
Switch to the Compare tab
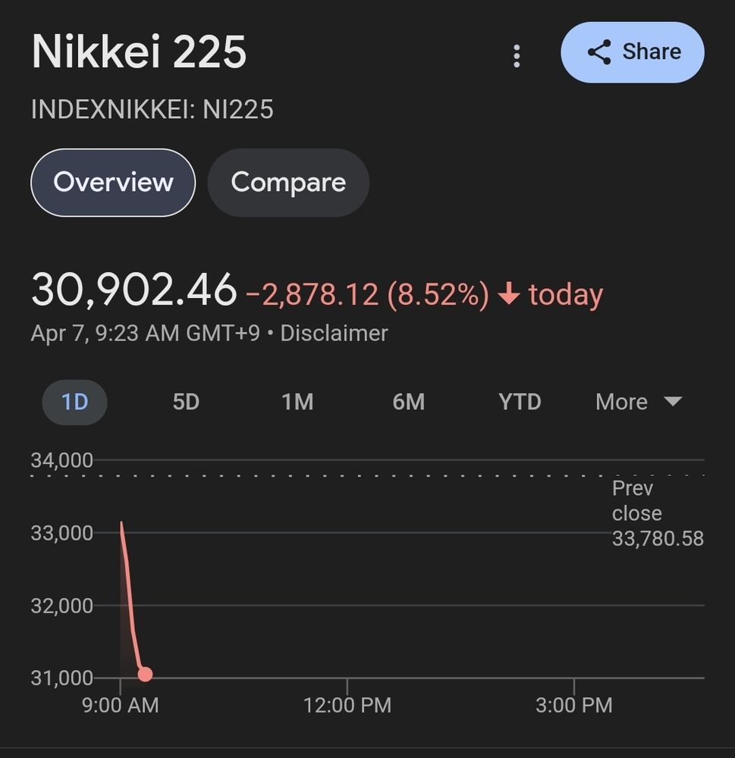point(288,183)
